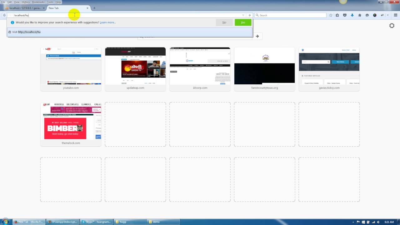Click the back navigation arrow
The image size is (400, 225).
tap(4, 15)
